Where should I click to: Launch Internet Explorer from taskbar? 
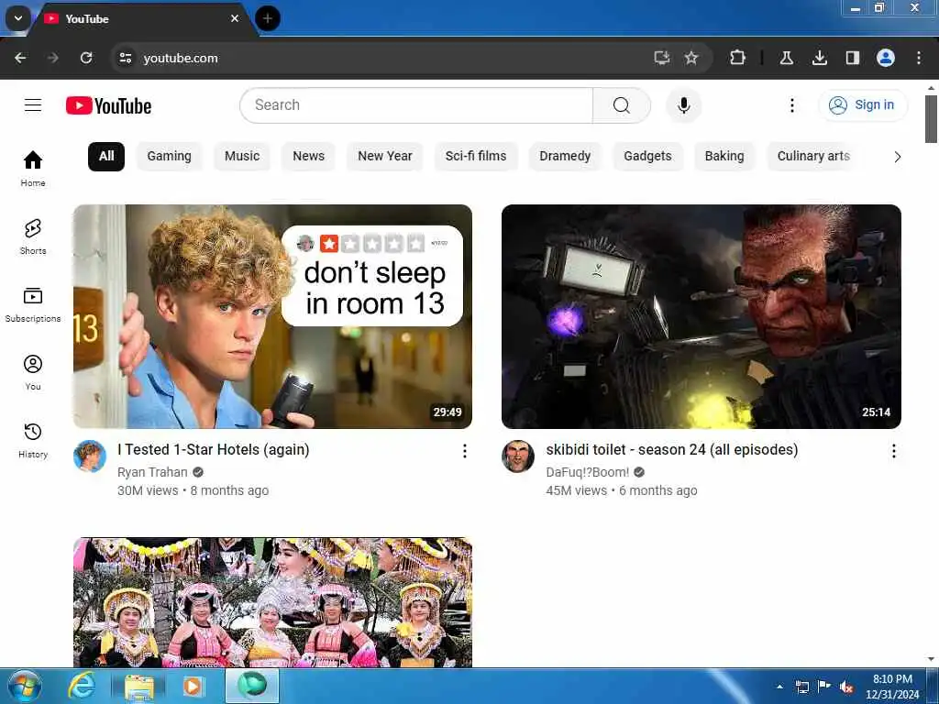click(82, 686)
